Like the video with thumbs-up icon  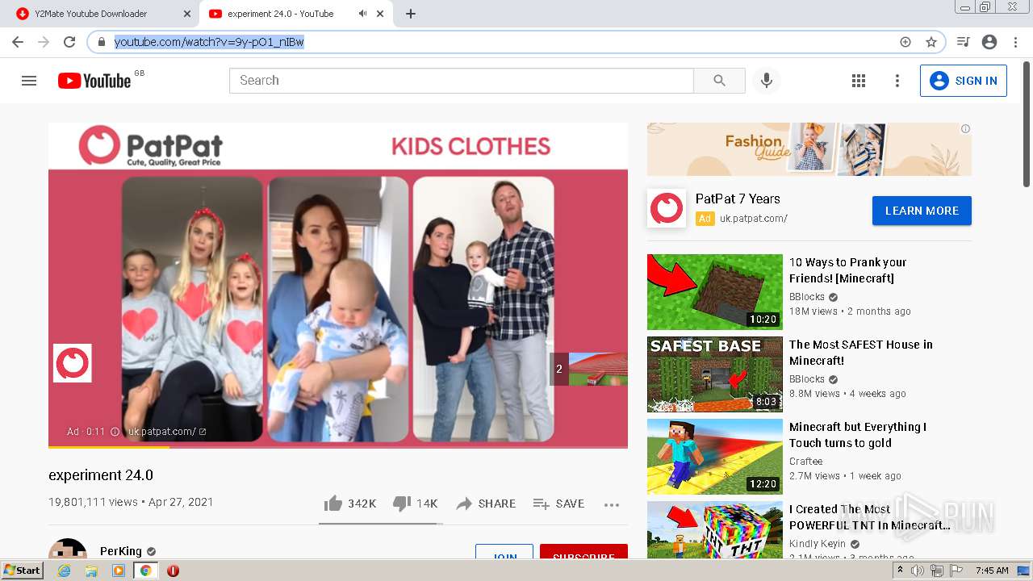[332, 504]
